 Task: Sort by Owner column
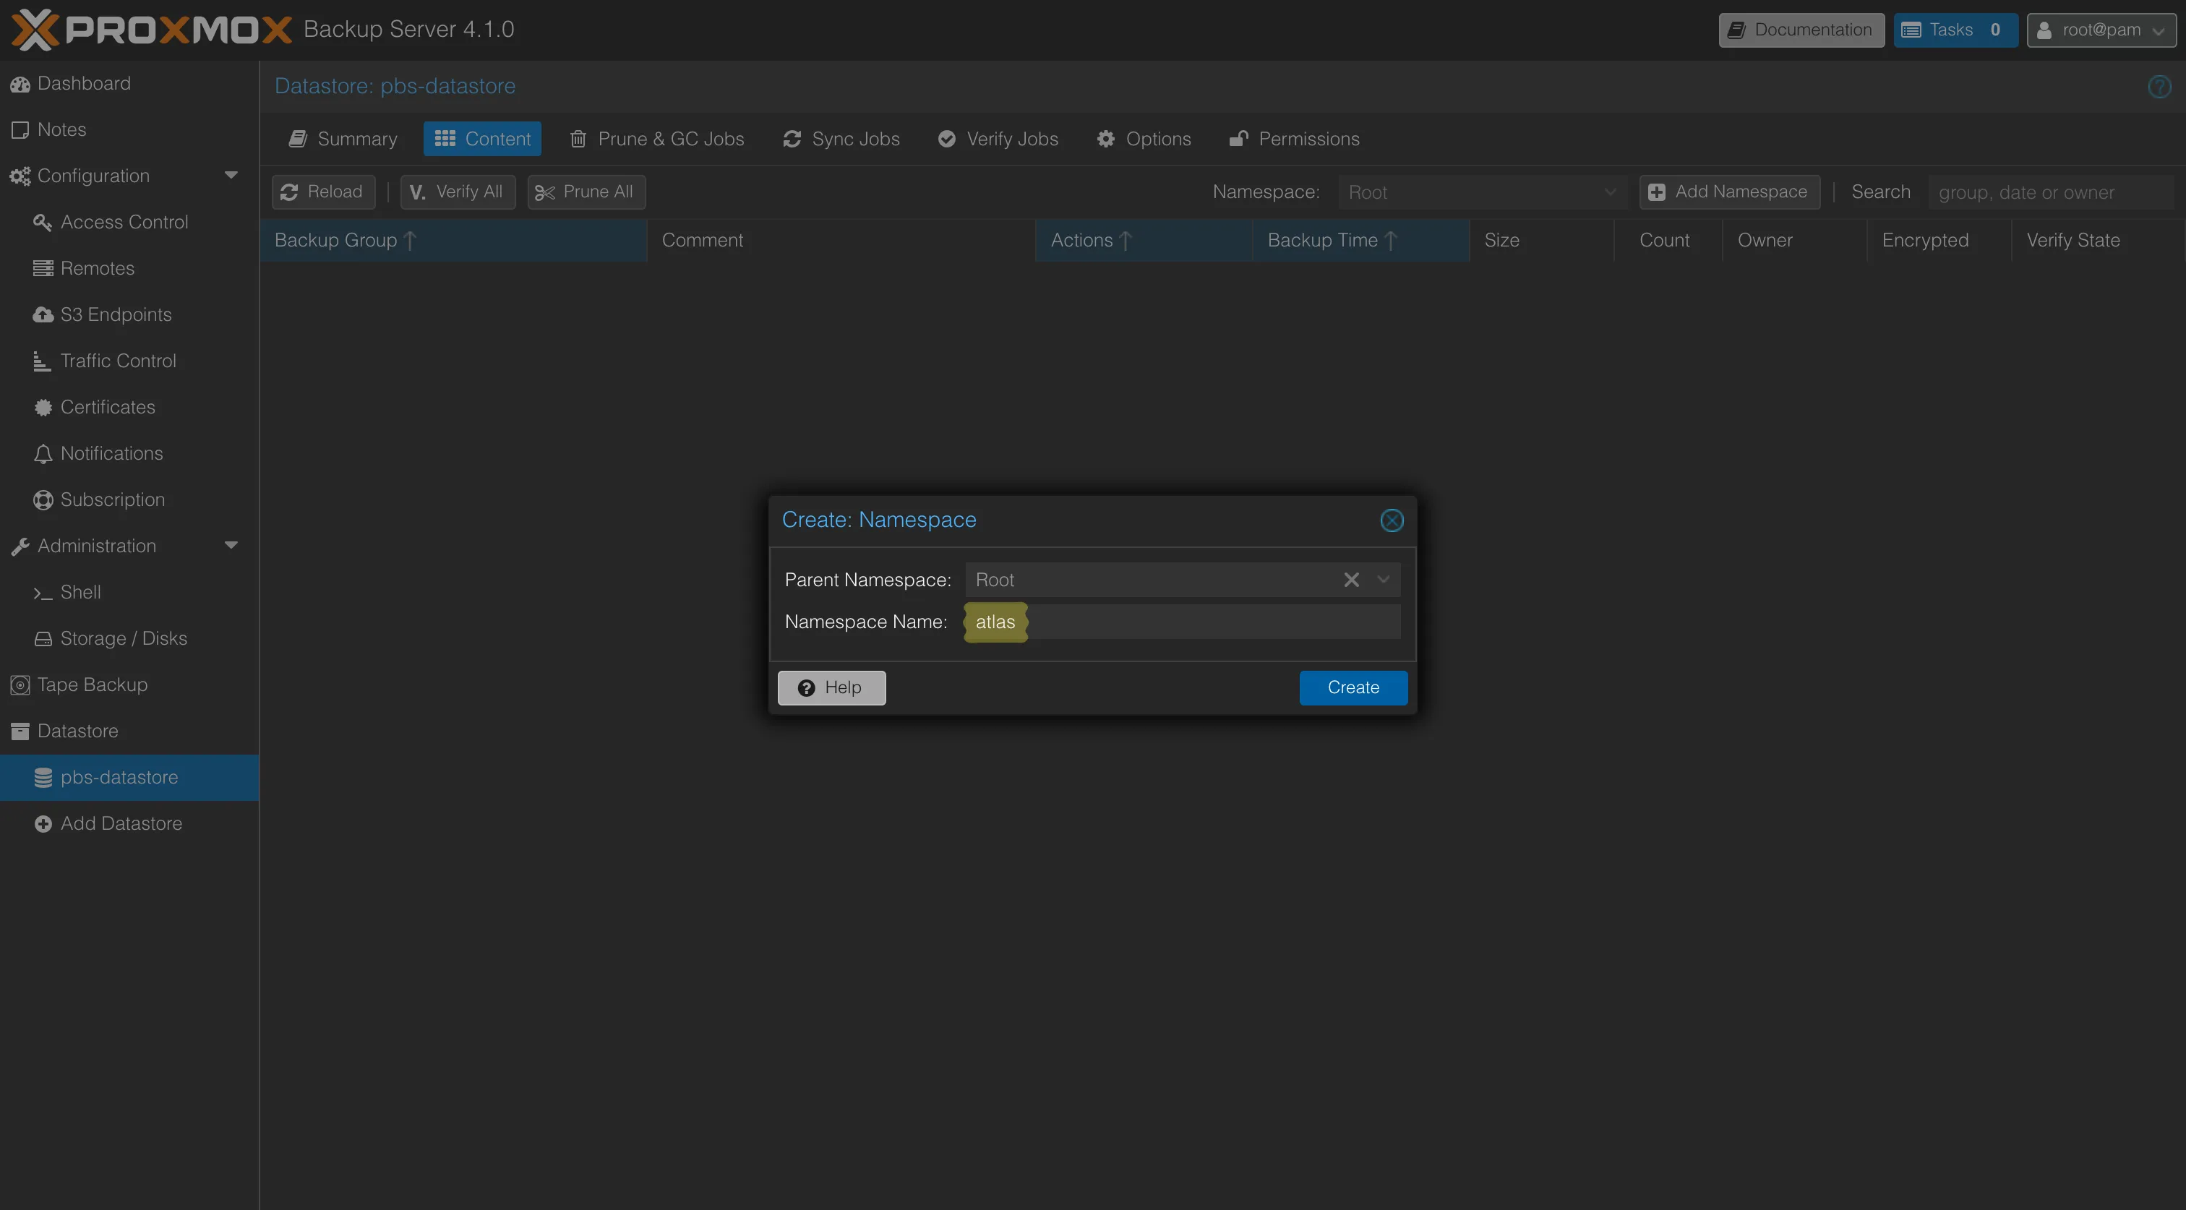coord(1794,240)
